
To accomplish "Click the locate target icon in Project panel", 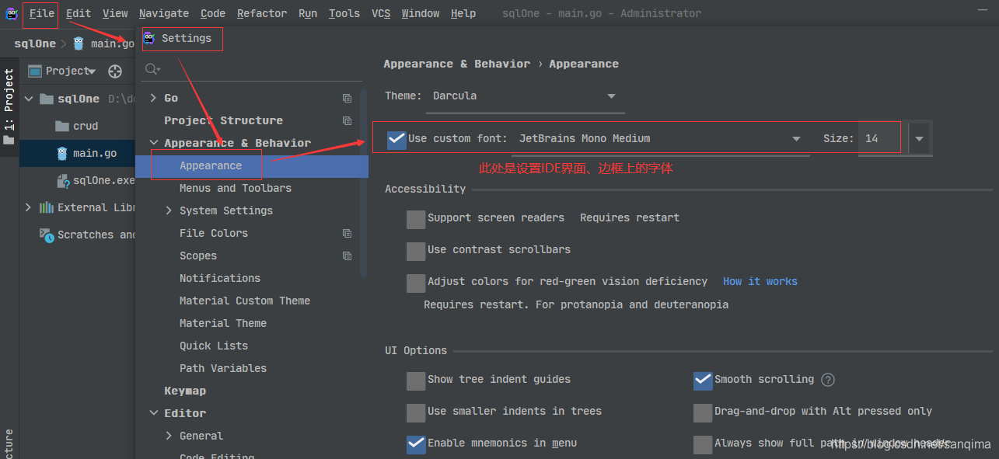I will point(115,71).
